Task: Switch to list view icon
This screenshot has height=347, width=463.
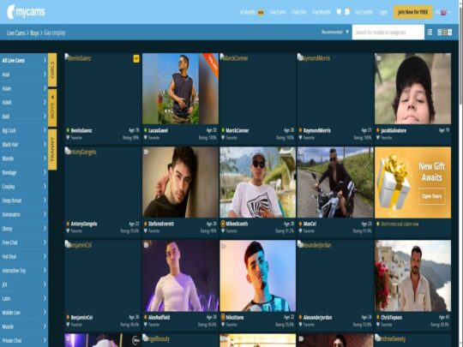Action: 430,32
